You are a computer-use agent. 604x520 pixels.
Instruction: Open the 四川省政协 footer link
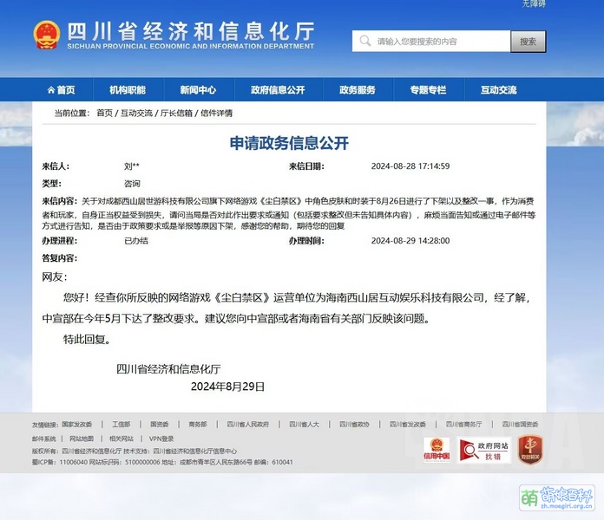(x=354, y=424)
